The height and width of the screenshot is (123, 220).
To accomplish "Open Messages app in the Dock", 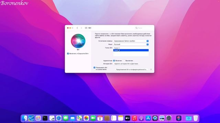I will pos(66,118).
